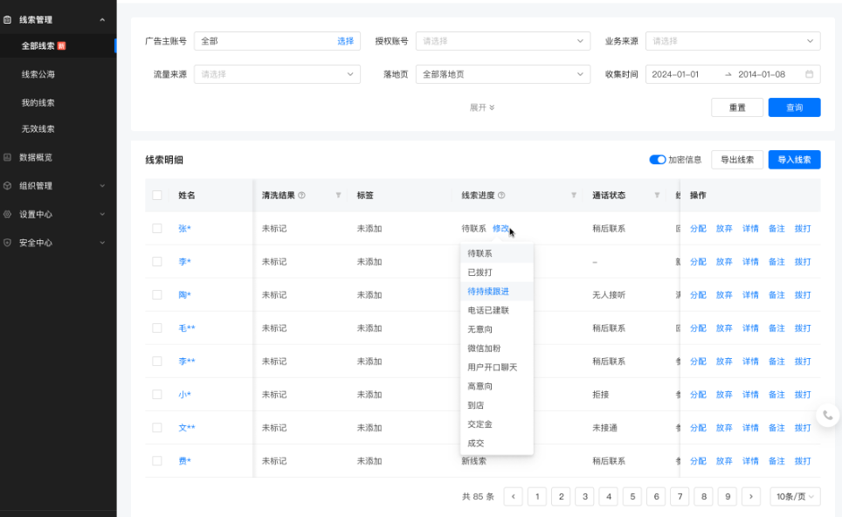Click the filter icon in 通话状态 column
Screen dimensions: 842x517
(657, 196)
